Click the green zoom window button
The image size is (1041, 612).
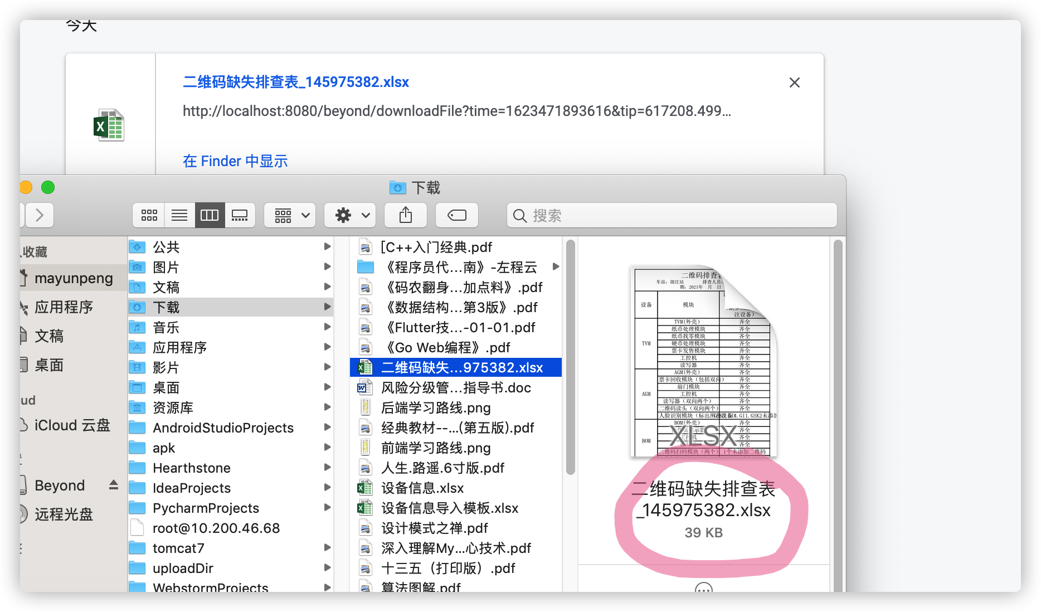point(48,188)
